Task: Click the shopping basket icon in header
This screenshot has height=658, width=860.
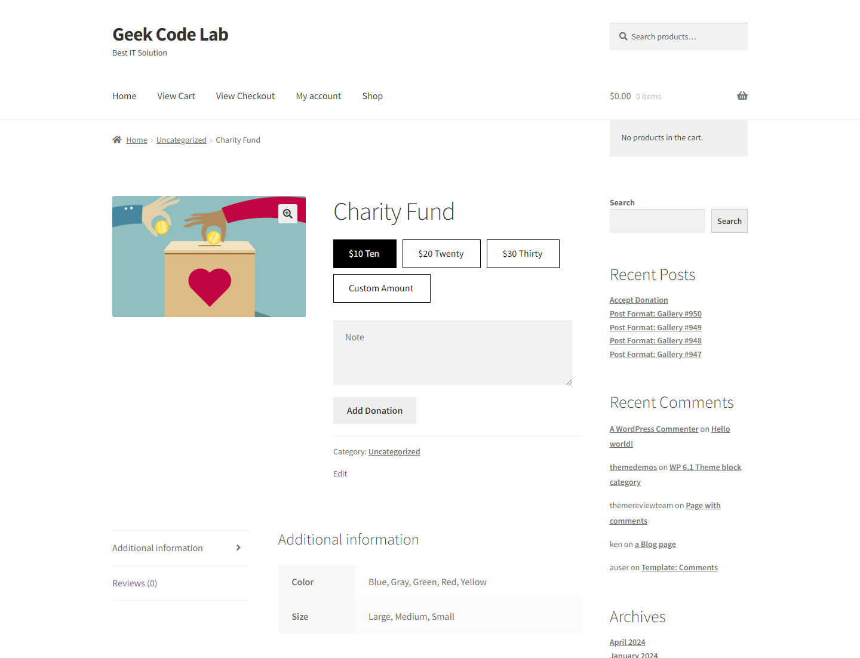Action: click(x=742, y=96)
